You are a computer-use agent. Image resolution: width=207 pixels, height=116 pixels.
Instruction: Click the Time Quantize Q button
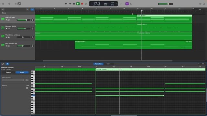27,80
